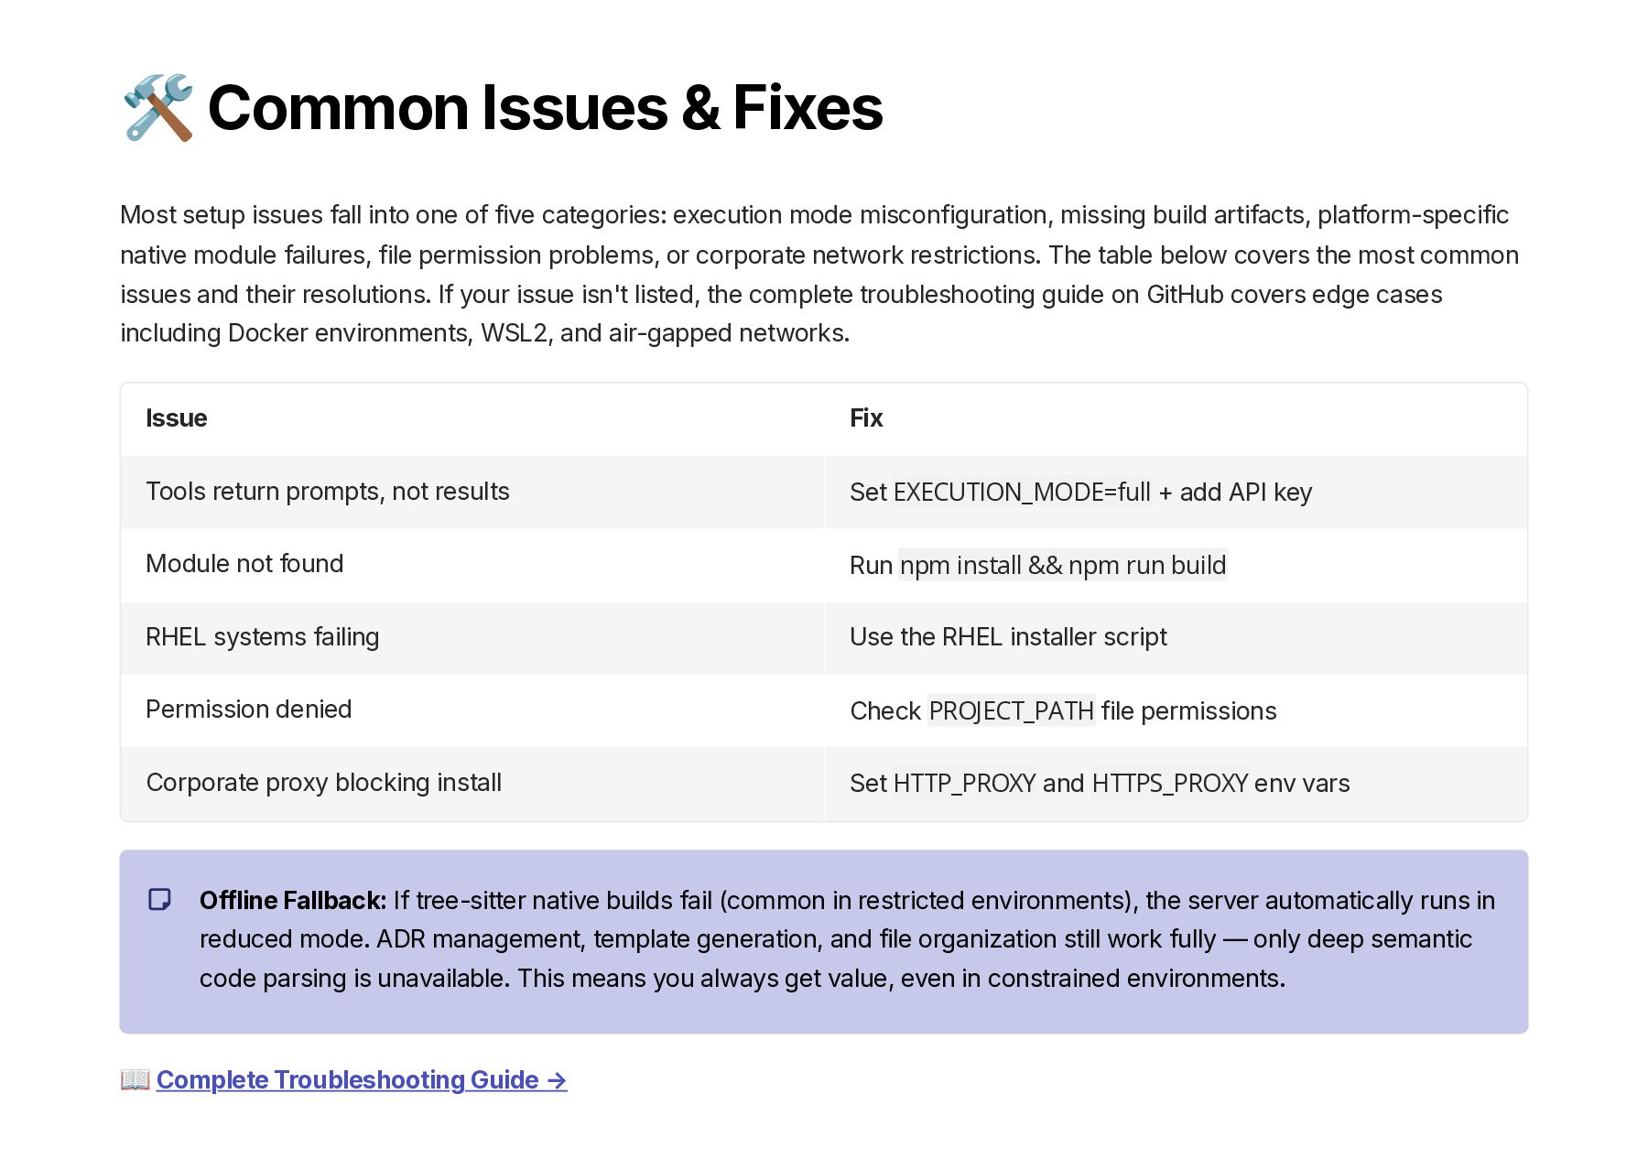The width and height of the screenshot is (1648, 1170).
Task: Click the 'Use the RHEL installer script' fix
Action: click(1008, 637)
